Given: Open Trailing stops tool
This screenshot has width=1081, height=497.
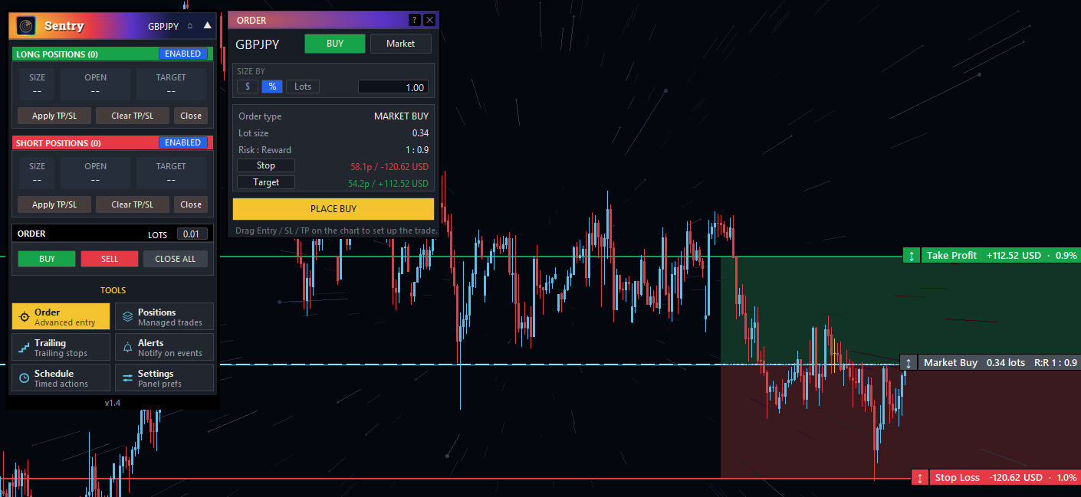Looking at the screenshot, I should (61, 347).
